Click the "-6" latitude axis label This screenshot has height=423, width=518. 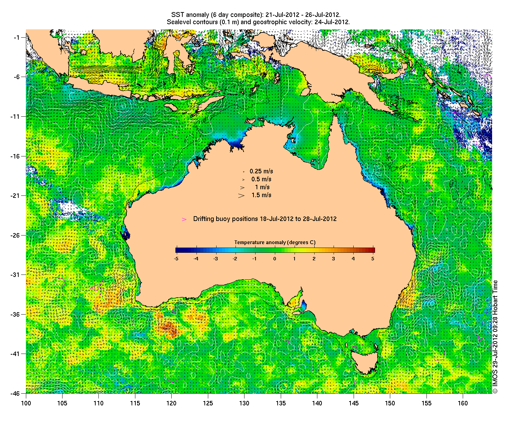click(17, 77)
